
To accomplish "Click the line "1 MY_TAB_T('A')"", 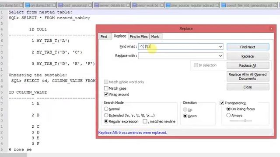I will tap(51, 41).
